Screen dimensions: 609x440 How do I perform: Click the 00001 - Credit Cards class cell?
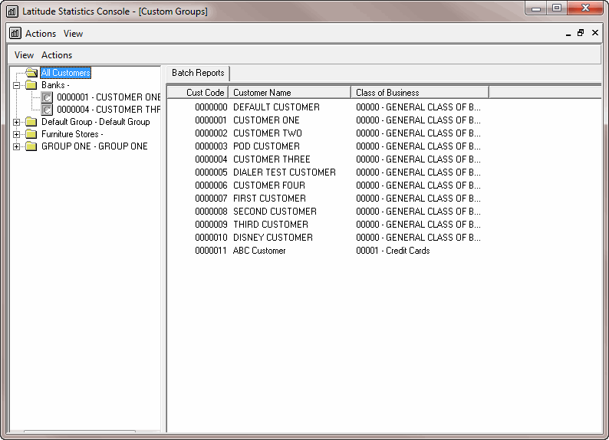(x=393, y=251)
